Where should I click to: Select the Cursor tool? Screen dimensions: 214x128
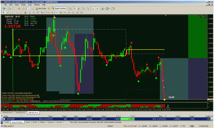point(3,12)
